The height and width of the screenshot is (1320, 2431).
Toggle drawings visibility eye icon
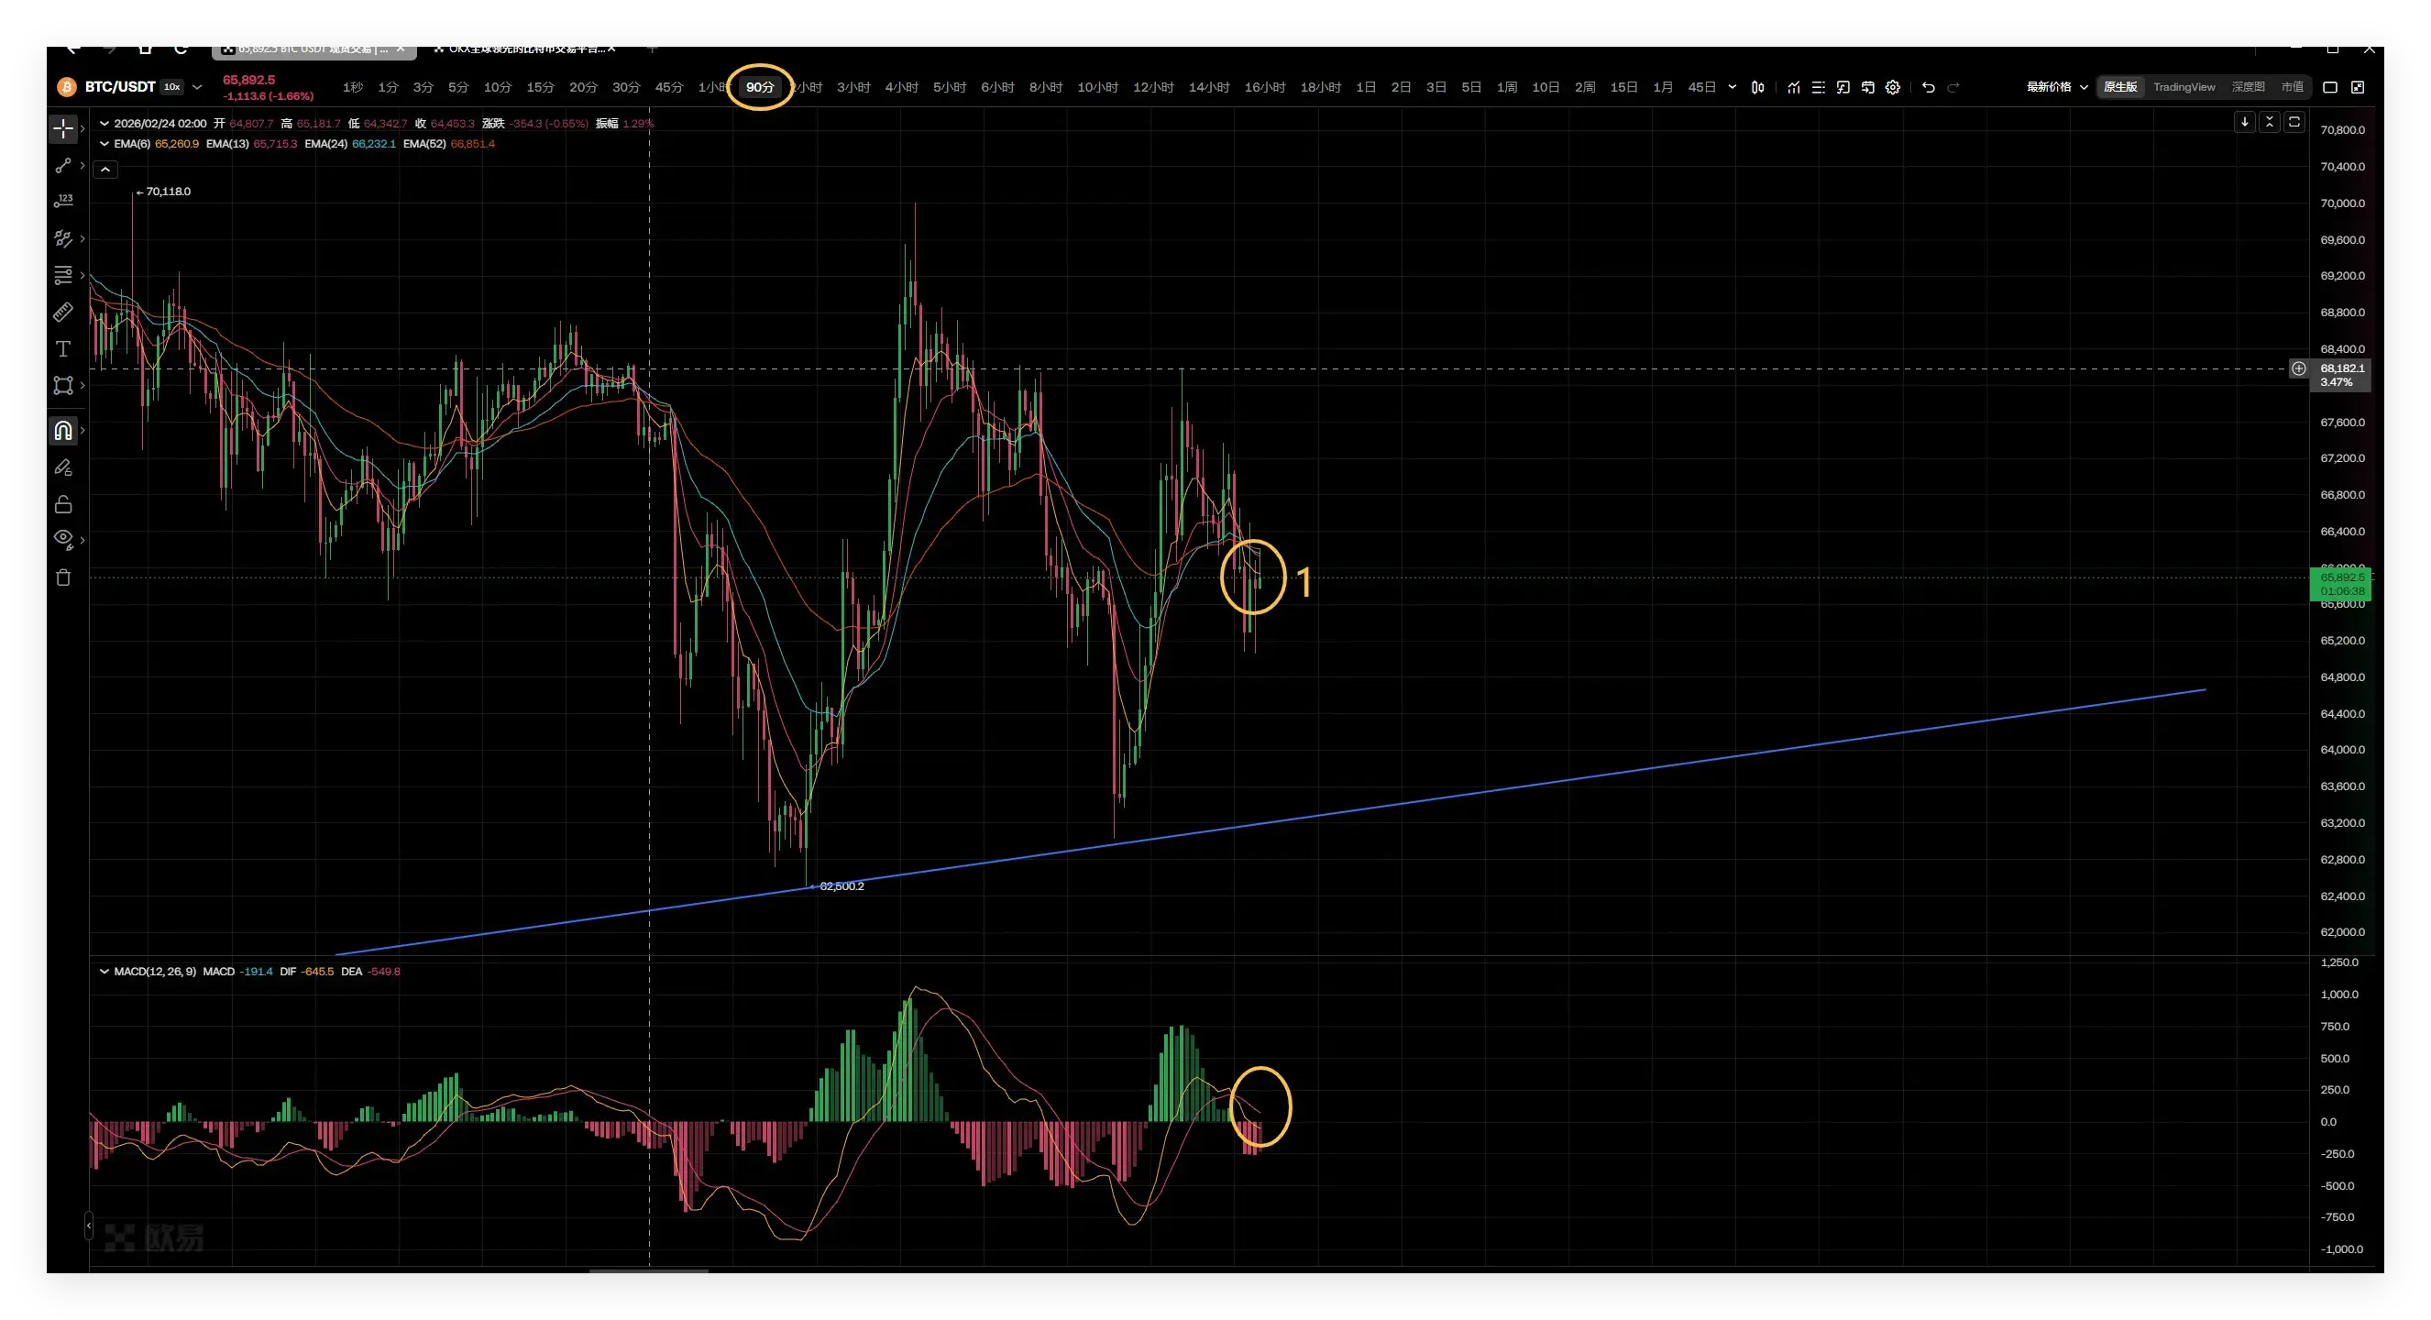pyautogui.click(x=62, y=538)
